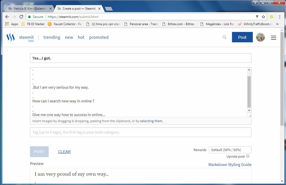This screenshot has height=185, width=286.
Task: Go to trending posts
Action: (52, 37)
